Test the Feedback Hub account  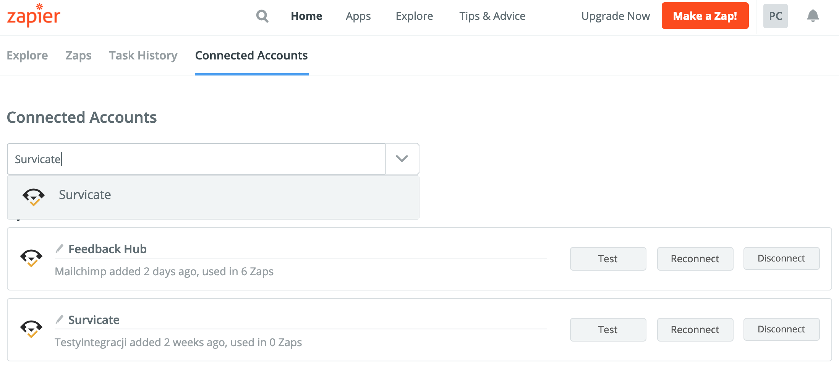(x=608, y=259)
